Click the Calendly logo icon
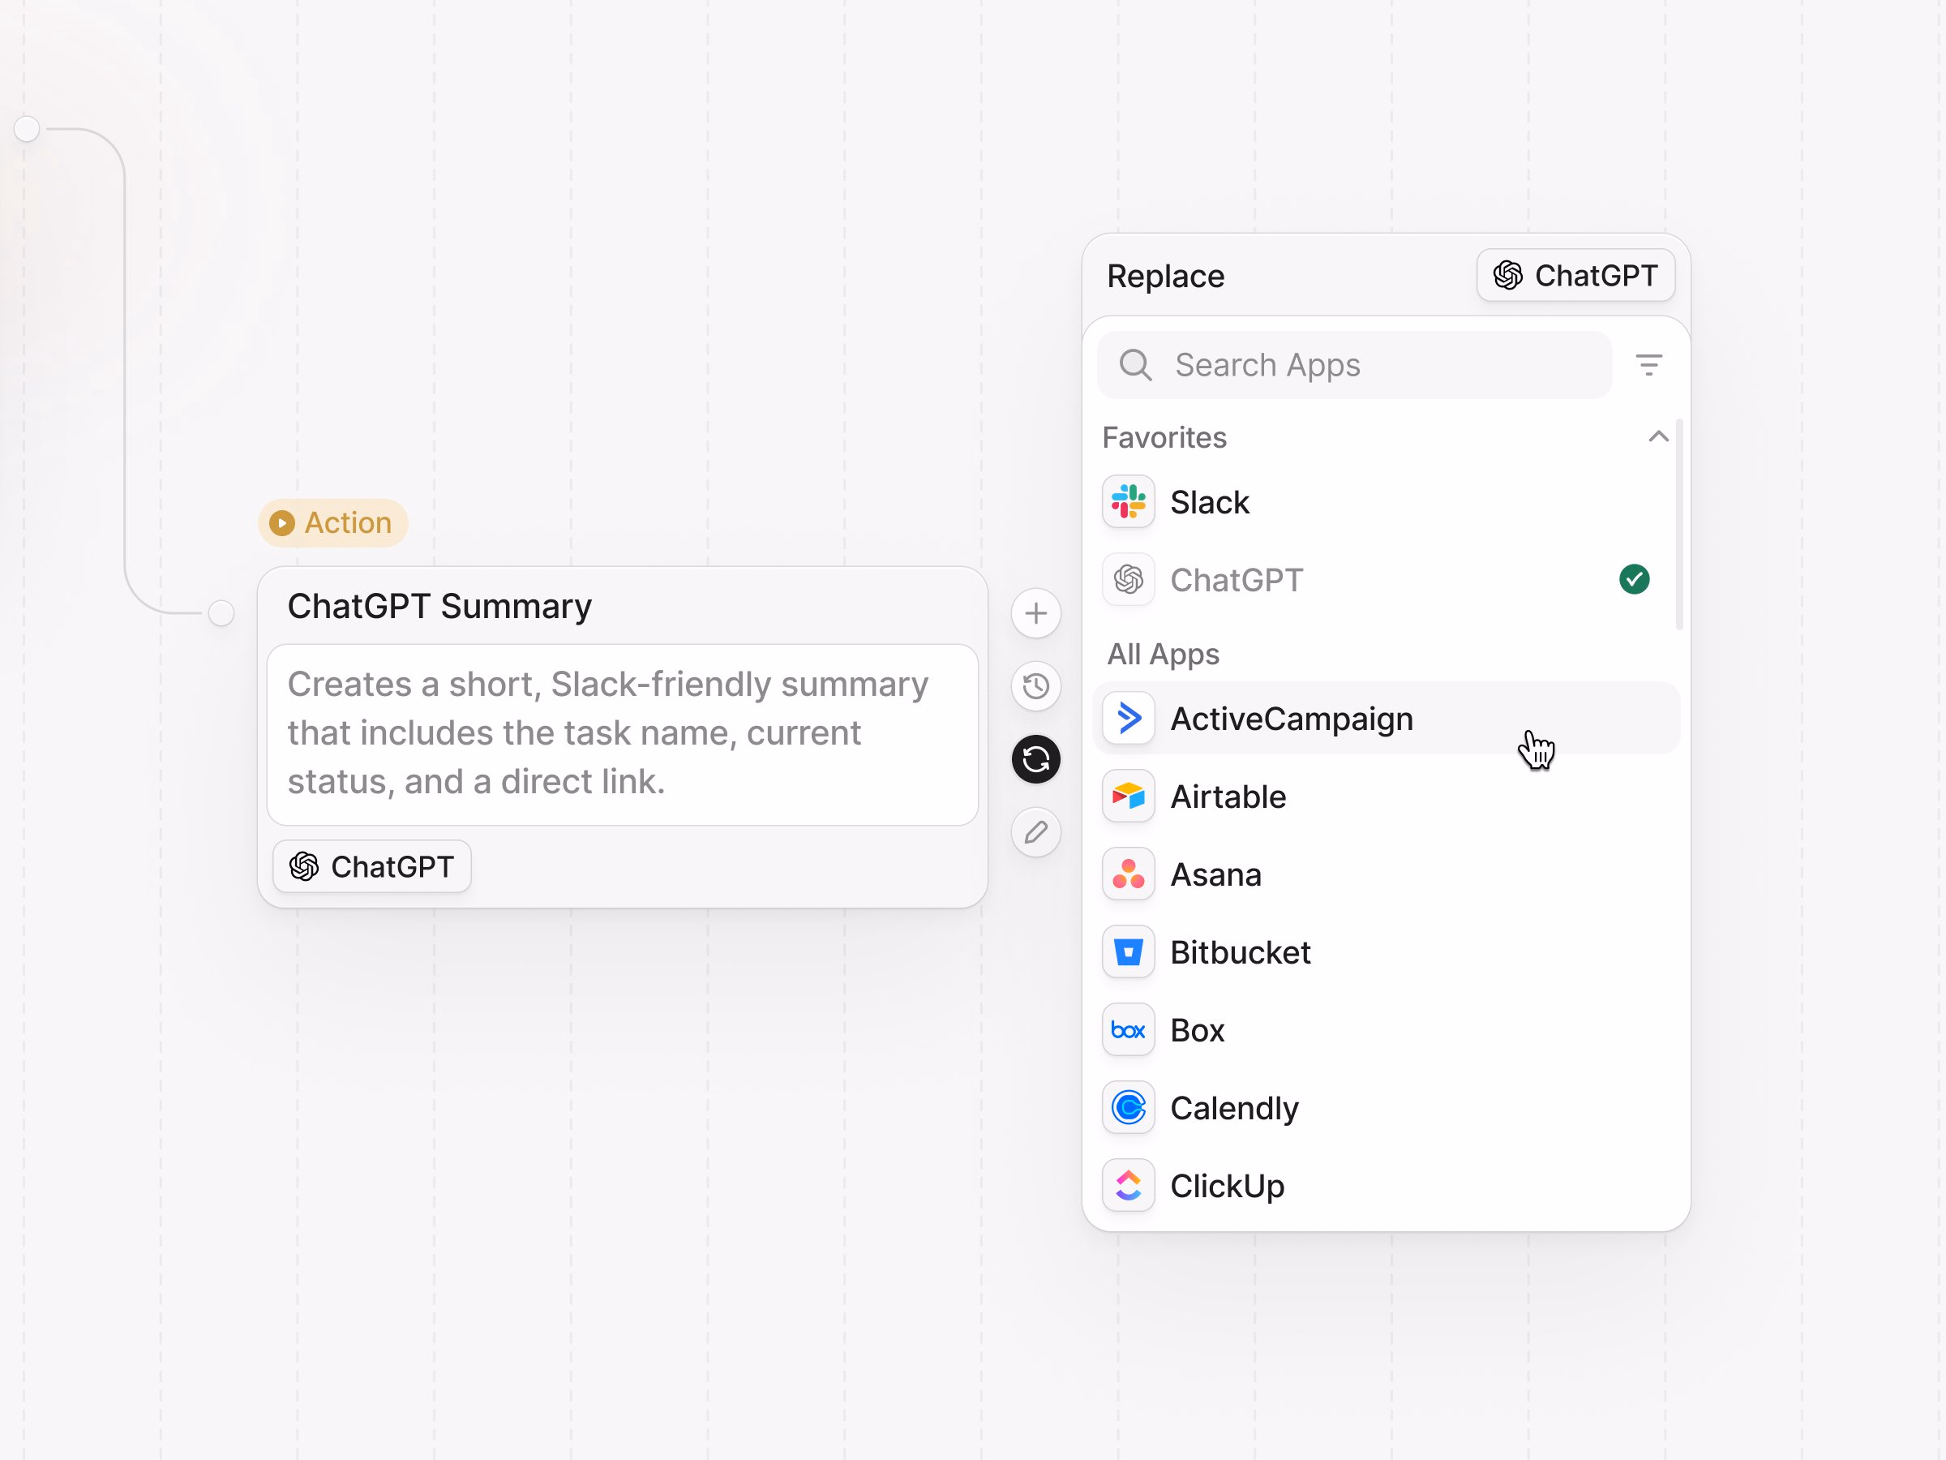This screenshot has width=1946, height=1460. (1128, 1108)
